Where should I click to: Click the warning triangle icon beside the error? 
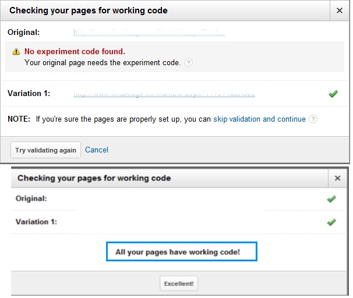click(16, 52)
